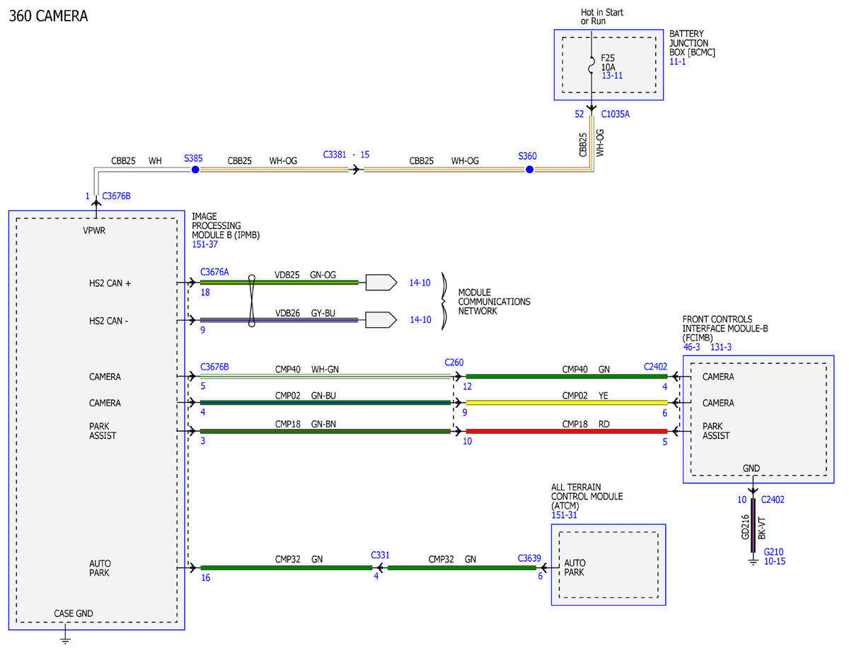This screenshot has width=849, height=655.
Task: Click the twisted pair symbol on CAN wires
Action: pos(251,301)
